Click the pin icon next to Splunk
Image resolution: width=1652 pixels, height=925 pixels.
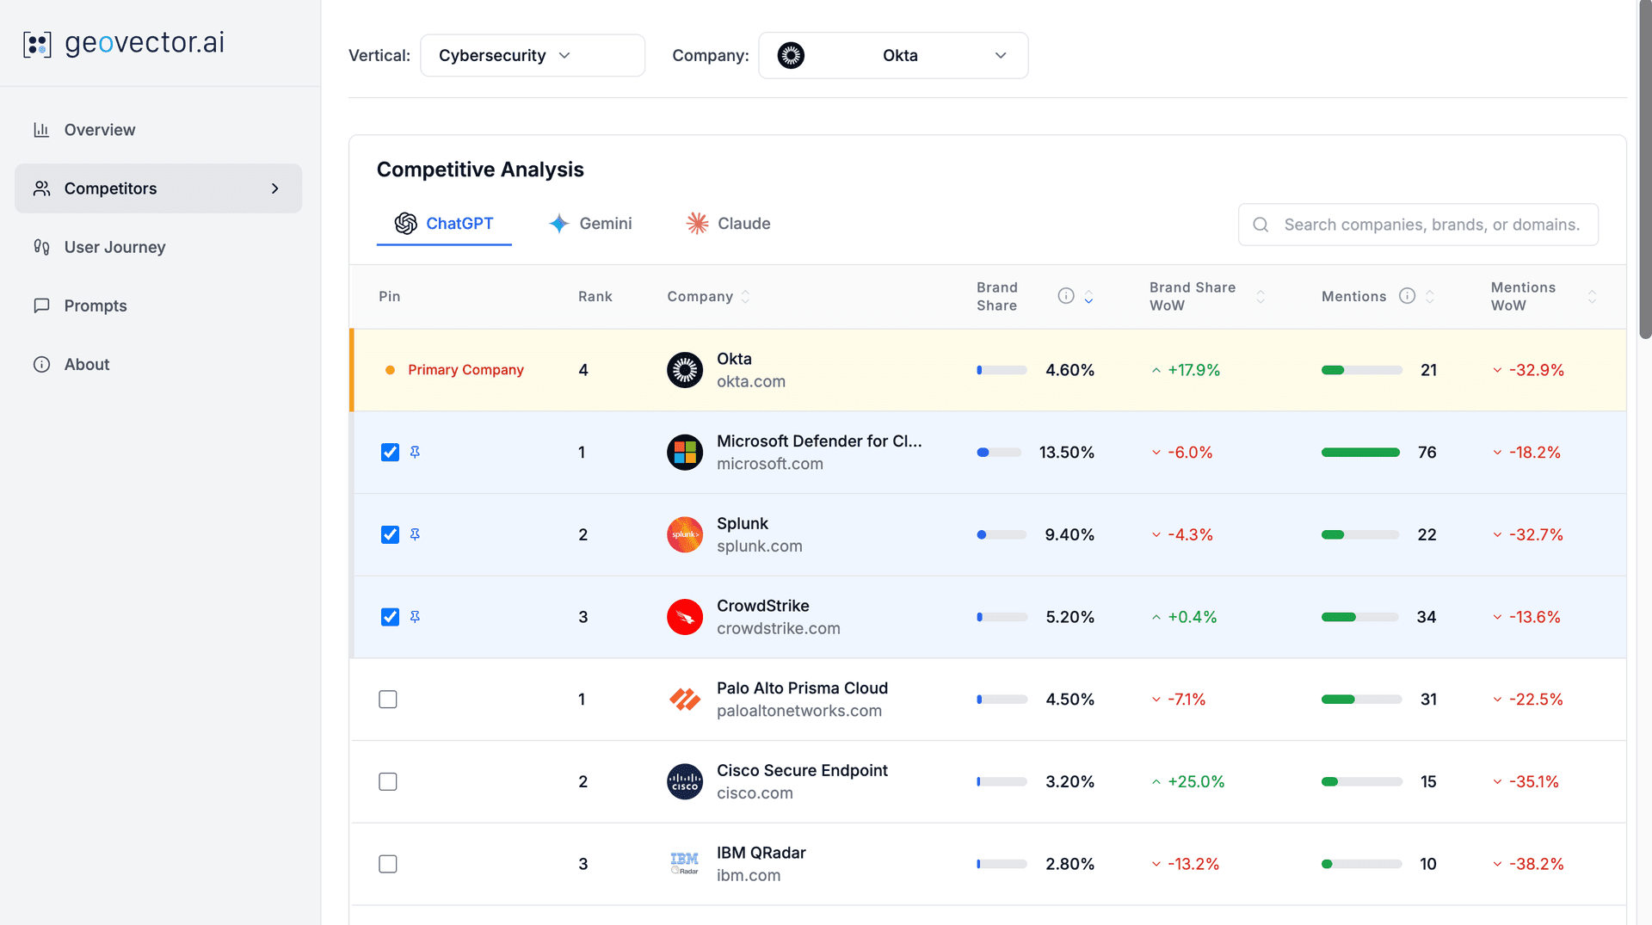pyautogui.click(x=415, y=534)
